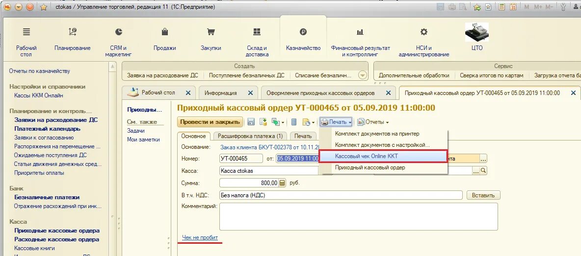Click the document movements list icon

click(294, 122)
